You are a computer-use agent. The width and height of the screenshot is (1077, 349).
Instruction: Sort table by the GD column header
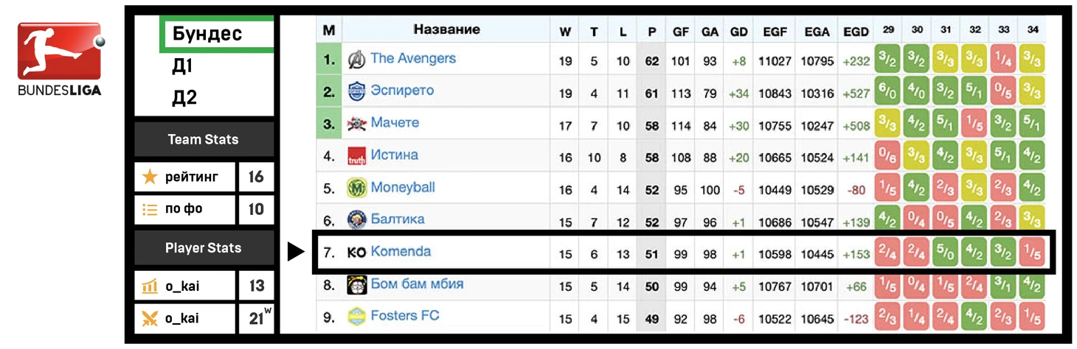pyautogui.click(x=738, y=32)
